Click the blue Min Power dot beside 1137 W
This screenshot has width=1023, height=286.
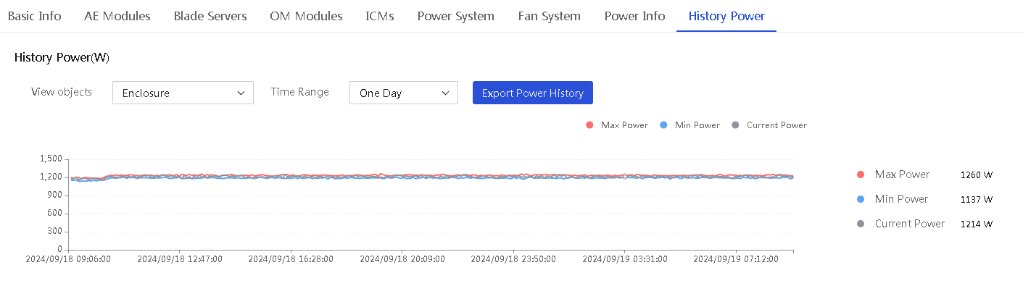point(861,199)
